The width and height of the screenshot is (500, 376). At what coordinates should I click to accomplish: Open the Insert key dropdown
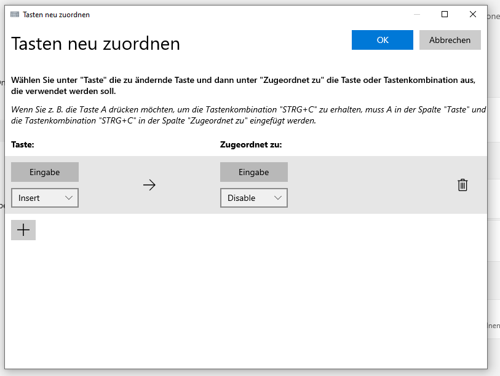click(x=45, y=198)
